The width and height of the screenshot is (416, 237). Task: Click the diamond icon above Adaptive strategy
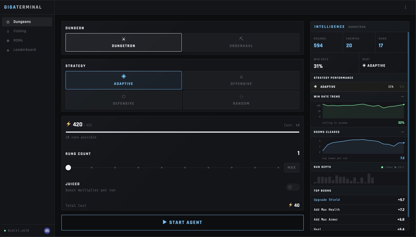[124, 76]
